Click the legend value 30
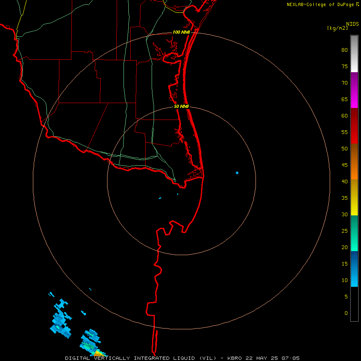361x361 pixels. point(345,214)
